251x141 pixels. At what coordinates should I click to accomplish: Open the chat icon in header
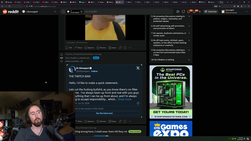189,11
